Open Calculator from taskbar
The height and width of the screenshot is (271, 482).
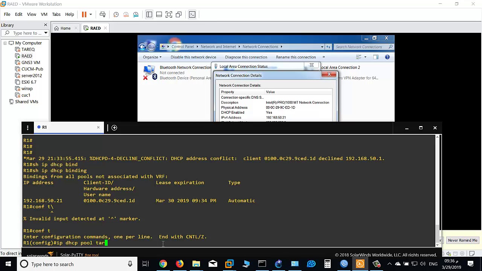(x=328, y=264)
